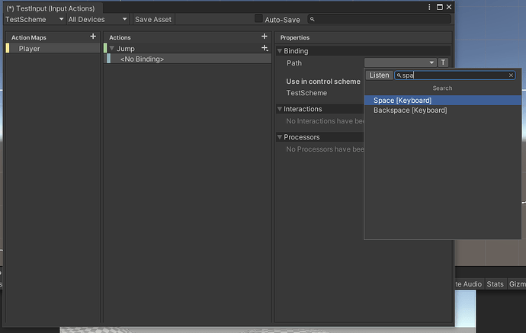The width and height of the screenshot is (526, 333).
Task: Add binding to the Jump action
Action: pos(265,48)
